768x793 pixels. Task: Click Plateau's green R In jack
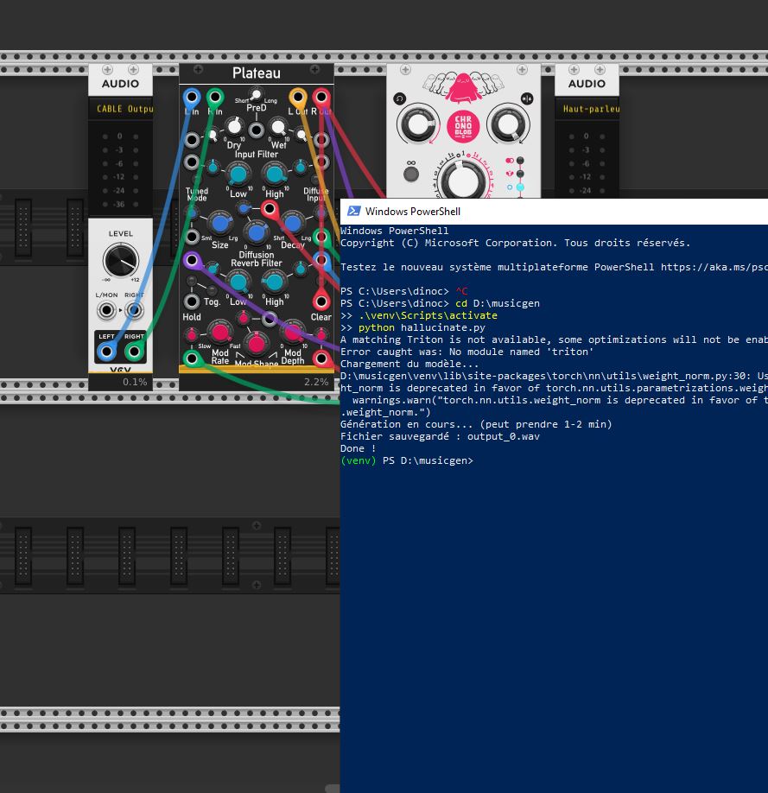[215, 97]
